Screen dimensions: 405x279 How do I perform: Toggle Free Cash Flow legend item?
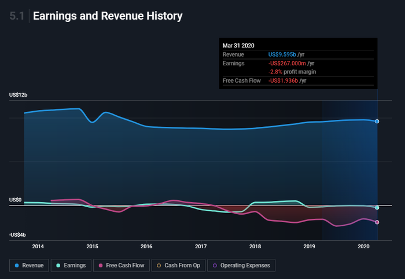pyautogui.click(x=122, y=265)
